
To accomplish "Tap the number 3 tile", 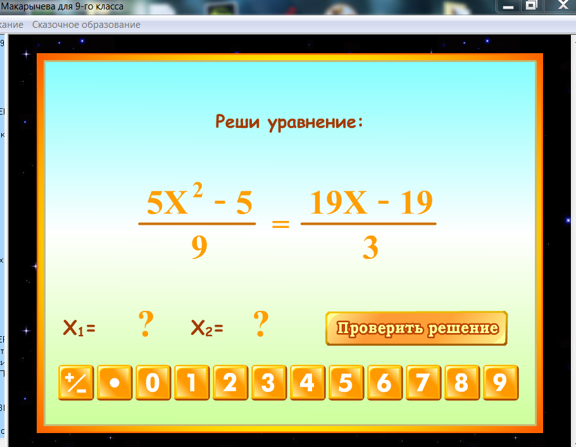I will click(x=268, y=383).
